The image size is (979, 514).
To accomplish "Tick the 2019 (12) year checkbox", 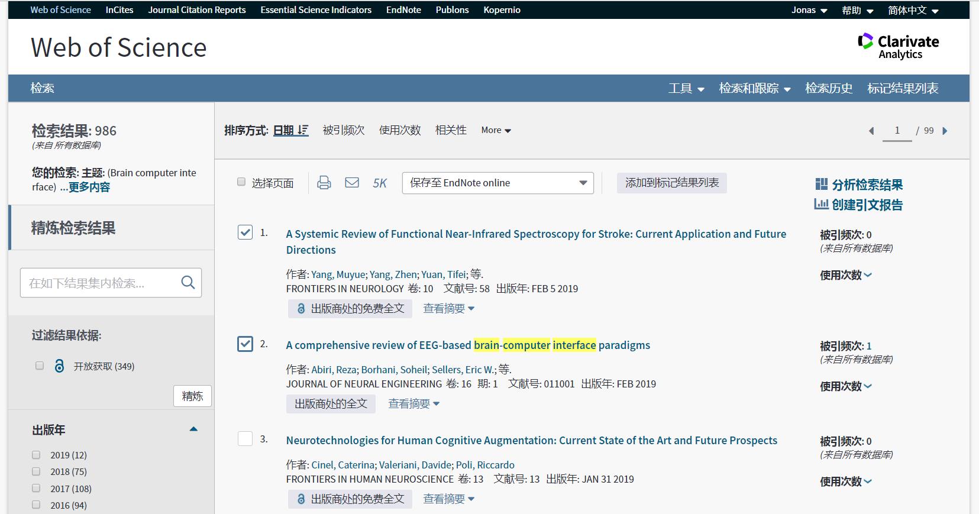I will pos(36,455).
